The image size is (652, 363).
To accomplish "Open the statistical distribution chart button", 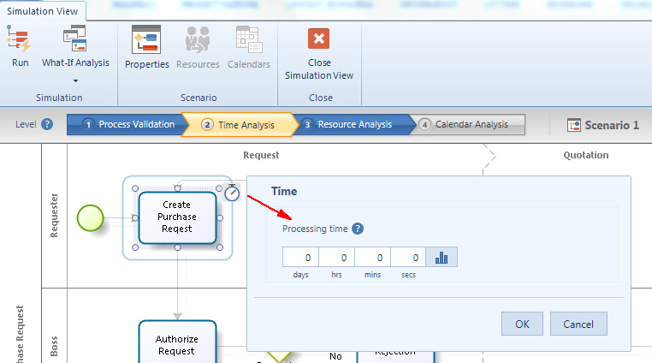I will 442,257.
